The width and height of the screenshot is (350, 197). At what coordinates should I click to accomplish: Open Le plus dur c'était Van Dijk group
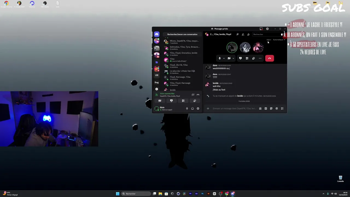(x=182, y=72)
